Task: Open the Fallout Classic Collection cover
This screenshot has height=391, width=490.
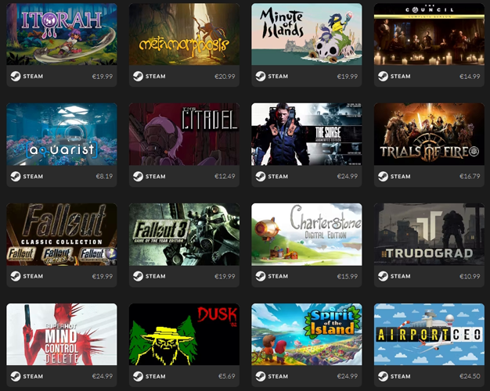Action: point(62,235)
